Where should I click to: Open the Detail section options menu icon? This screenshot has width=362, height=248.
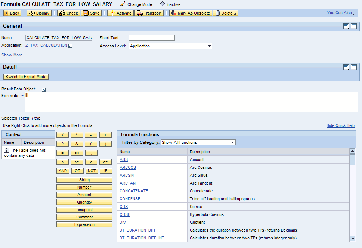coord(346,67)
